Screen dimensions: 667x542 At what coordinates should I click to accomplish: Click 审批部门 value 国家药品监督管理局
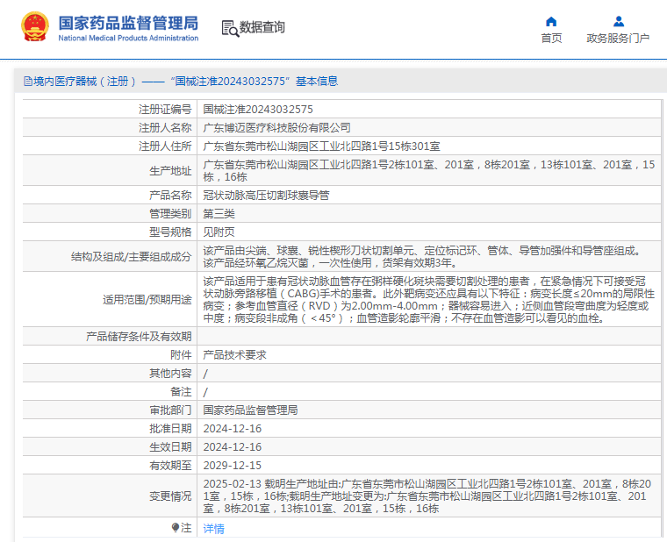[x=250, y=410]
